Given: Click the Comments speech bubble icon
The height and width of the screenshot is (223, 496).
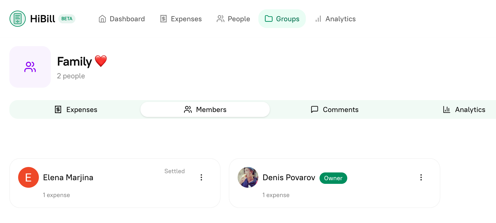Looking at the screenshot, I should pos(314,109).
